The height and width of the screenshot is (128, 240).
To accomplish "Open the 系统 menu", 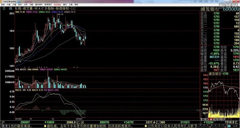I will (x=3, y=5).
